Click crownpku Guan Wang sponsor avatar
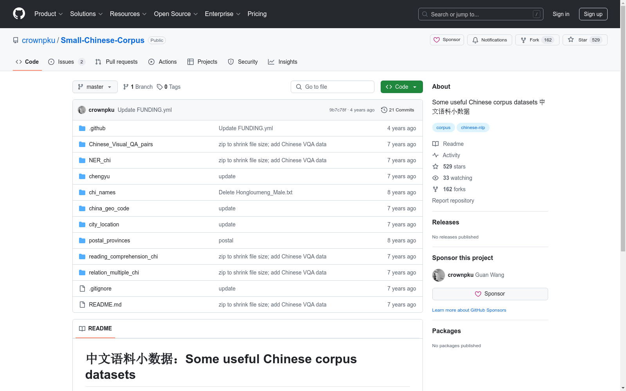 coord(439,275)
